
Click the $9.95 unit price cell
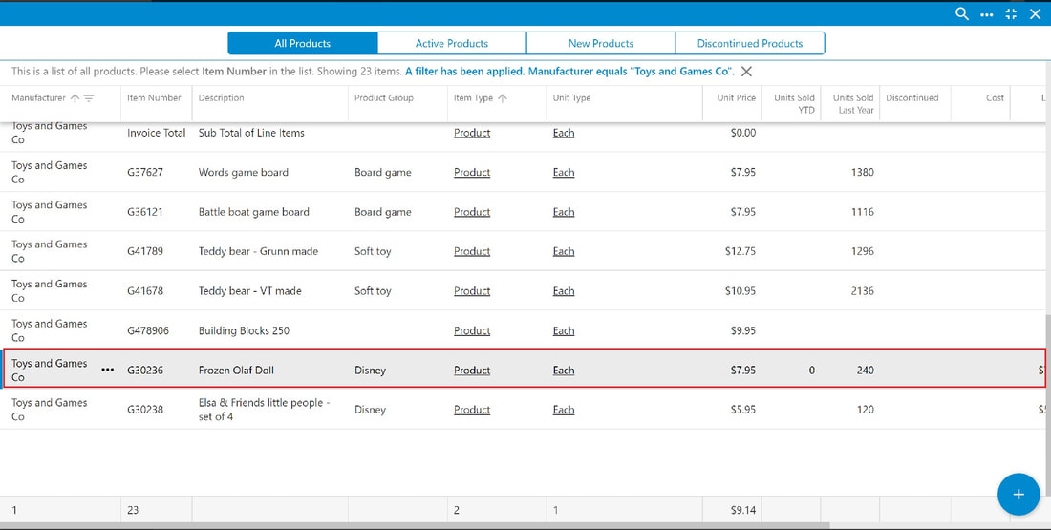click(743, 330)
